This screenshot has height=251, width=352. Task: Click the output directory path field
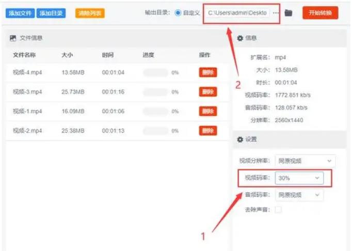[237, 13]
